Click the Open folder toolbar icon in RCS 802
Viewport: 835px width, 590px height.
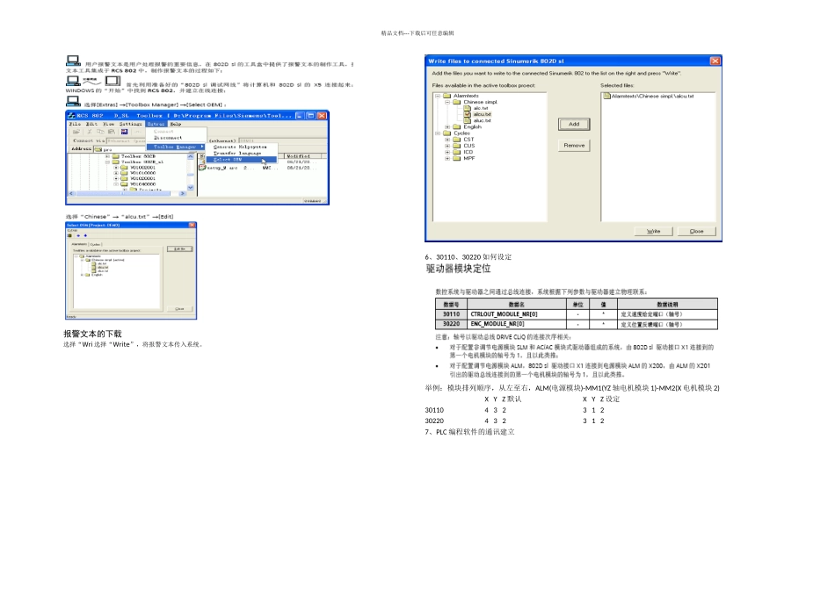pyautogui.click(x=76, y=132)
